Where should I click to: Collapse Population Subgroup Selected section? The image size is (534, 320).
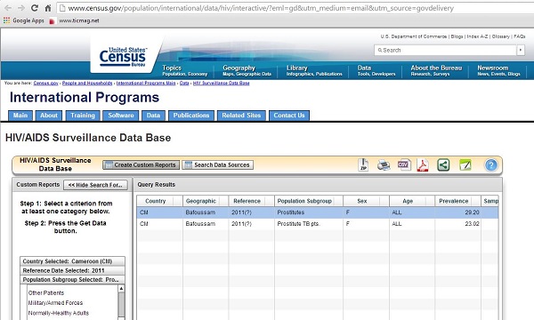click(72, 279)
